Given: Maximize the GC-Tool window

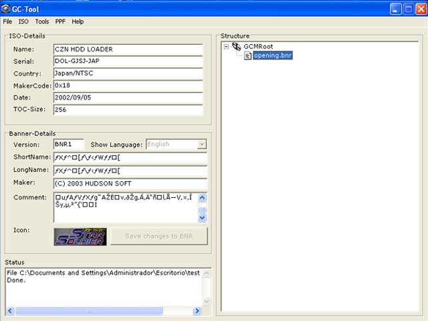Looking at the screenshot, I should (x=409, y=9).
